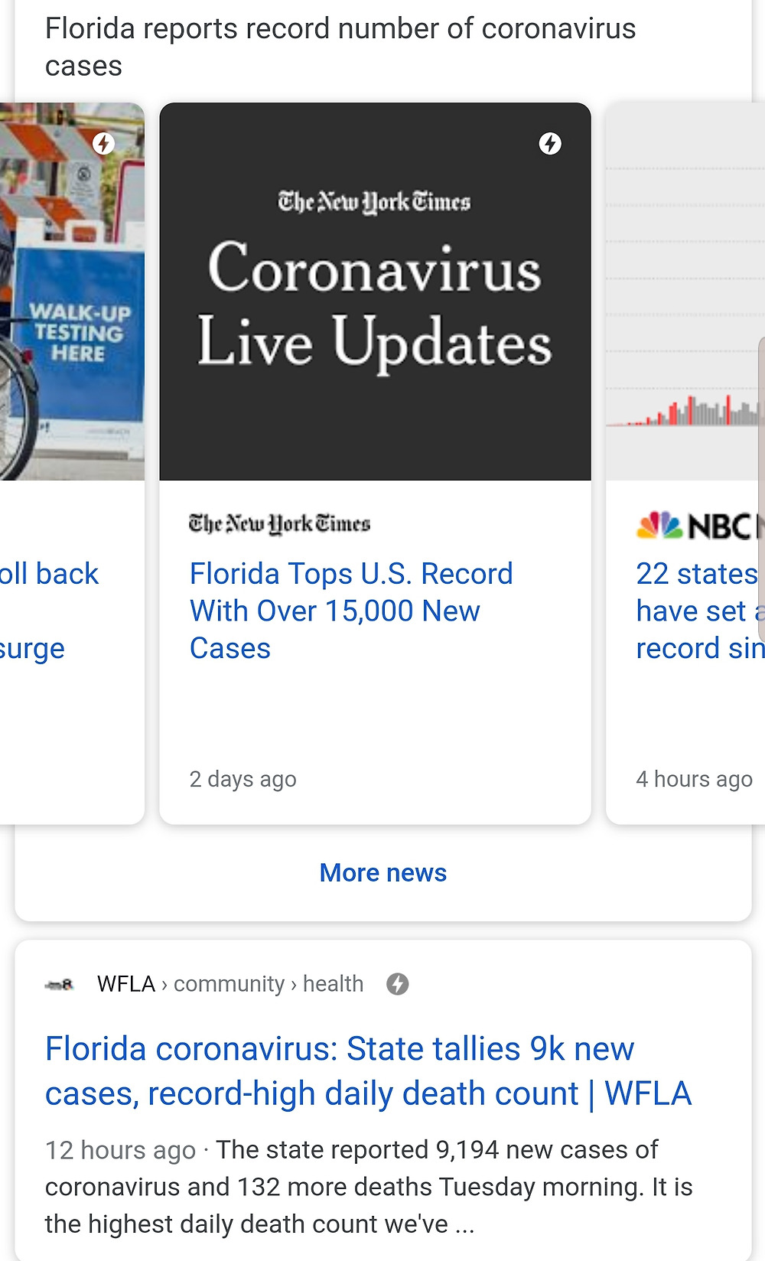Click the New York Times logo below image

click(279, 524)
